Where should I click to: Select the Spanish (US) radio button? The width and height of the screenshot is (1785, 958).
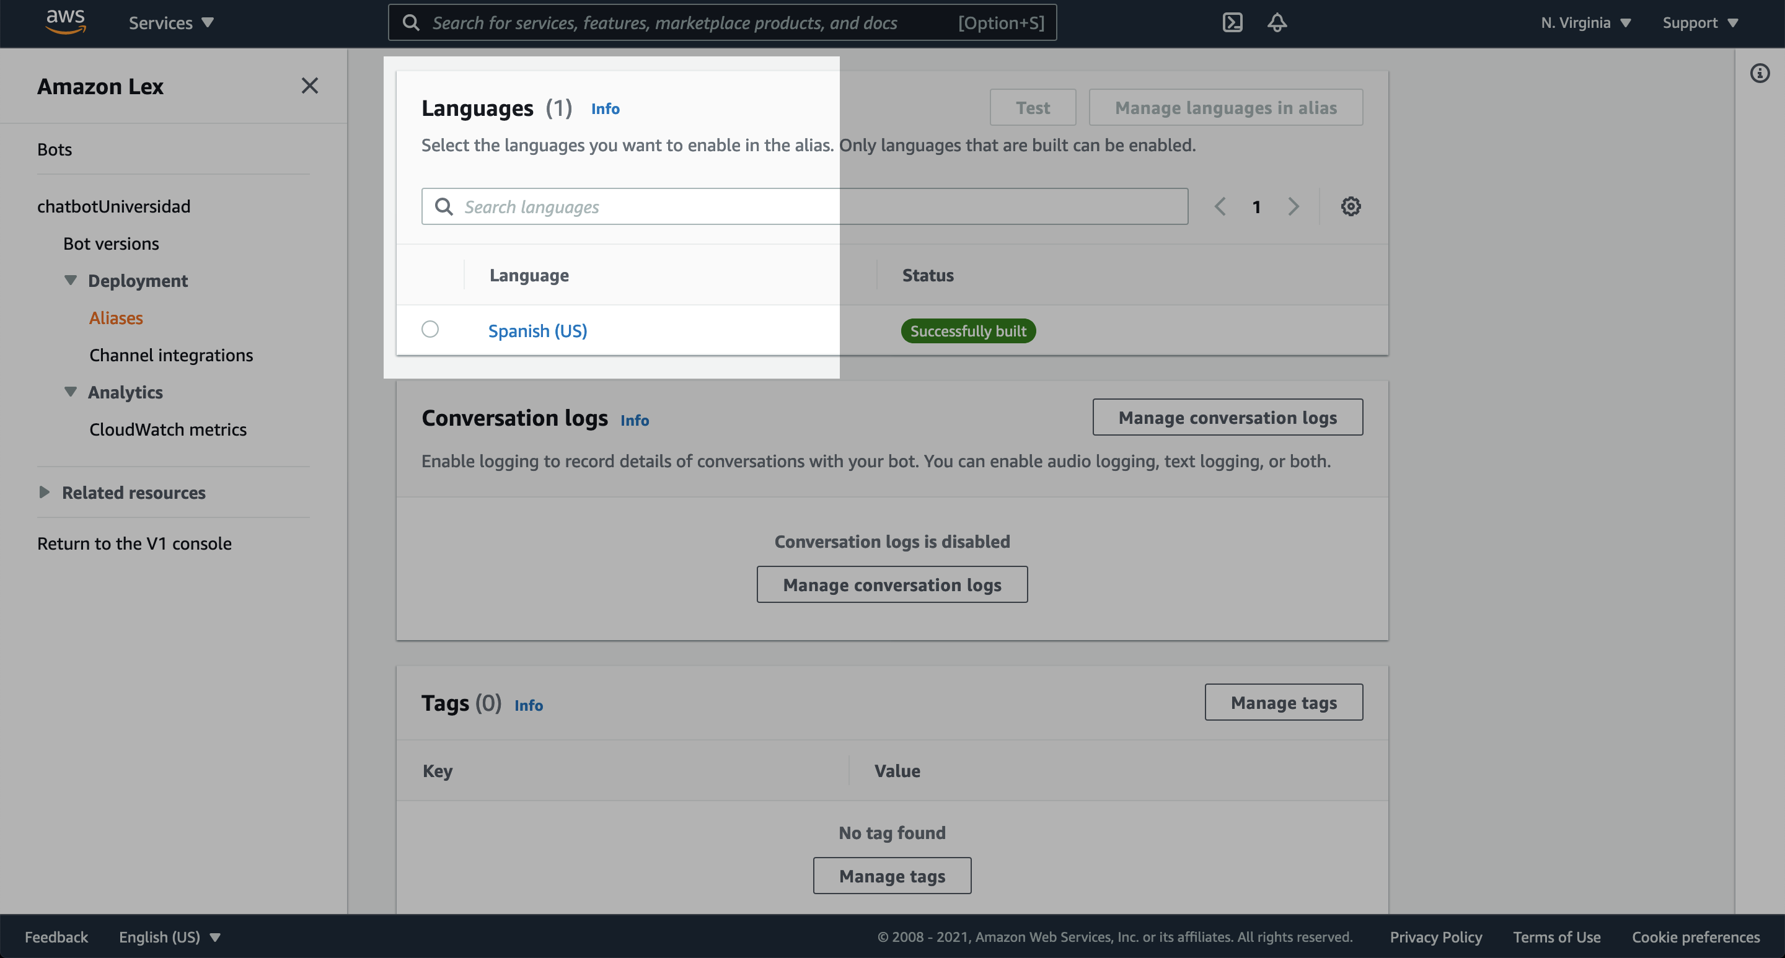pos(430,329)
